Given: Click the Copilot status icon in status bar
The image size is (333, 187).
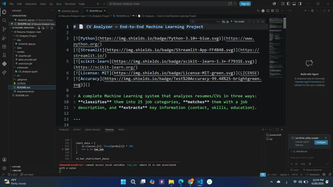Looking at the screenshot, I should tap(324, 174).
